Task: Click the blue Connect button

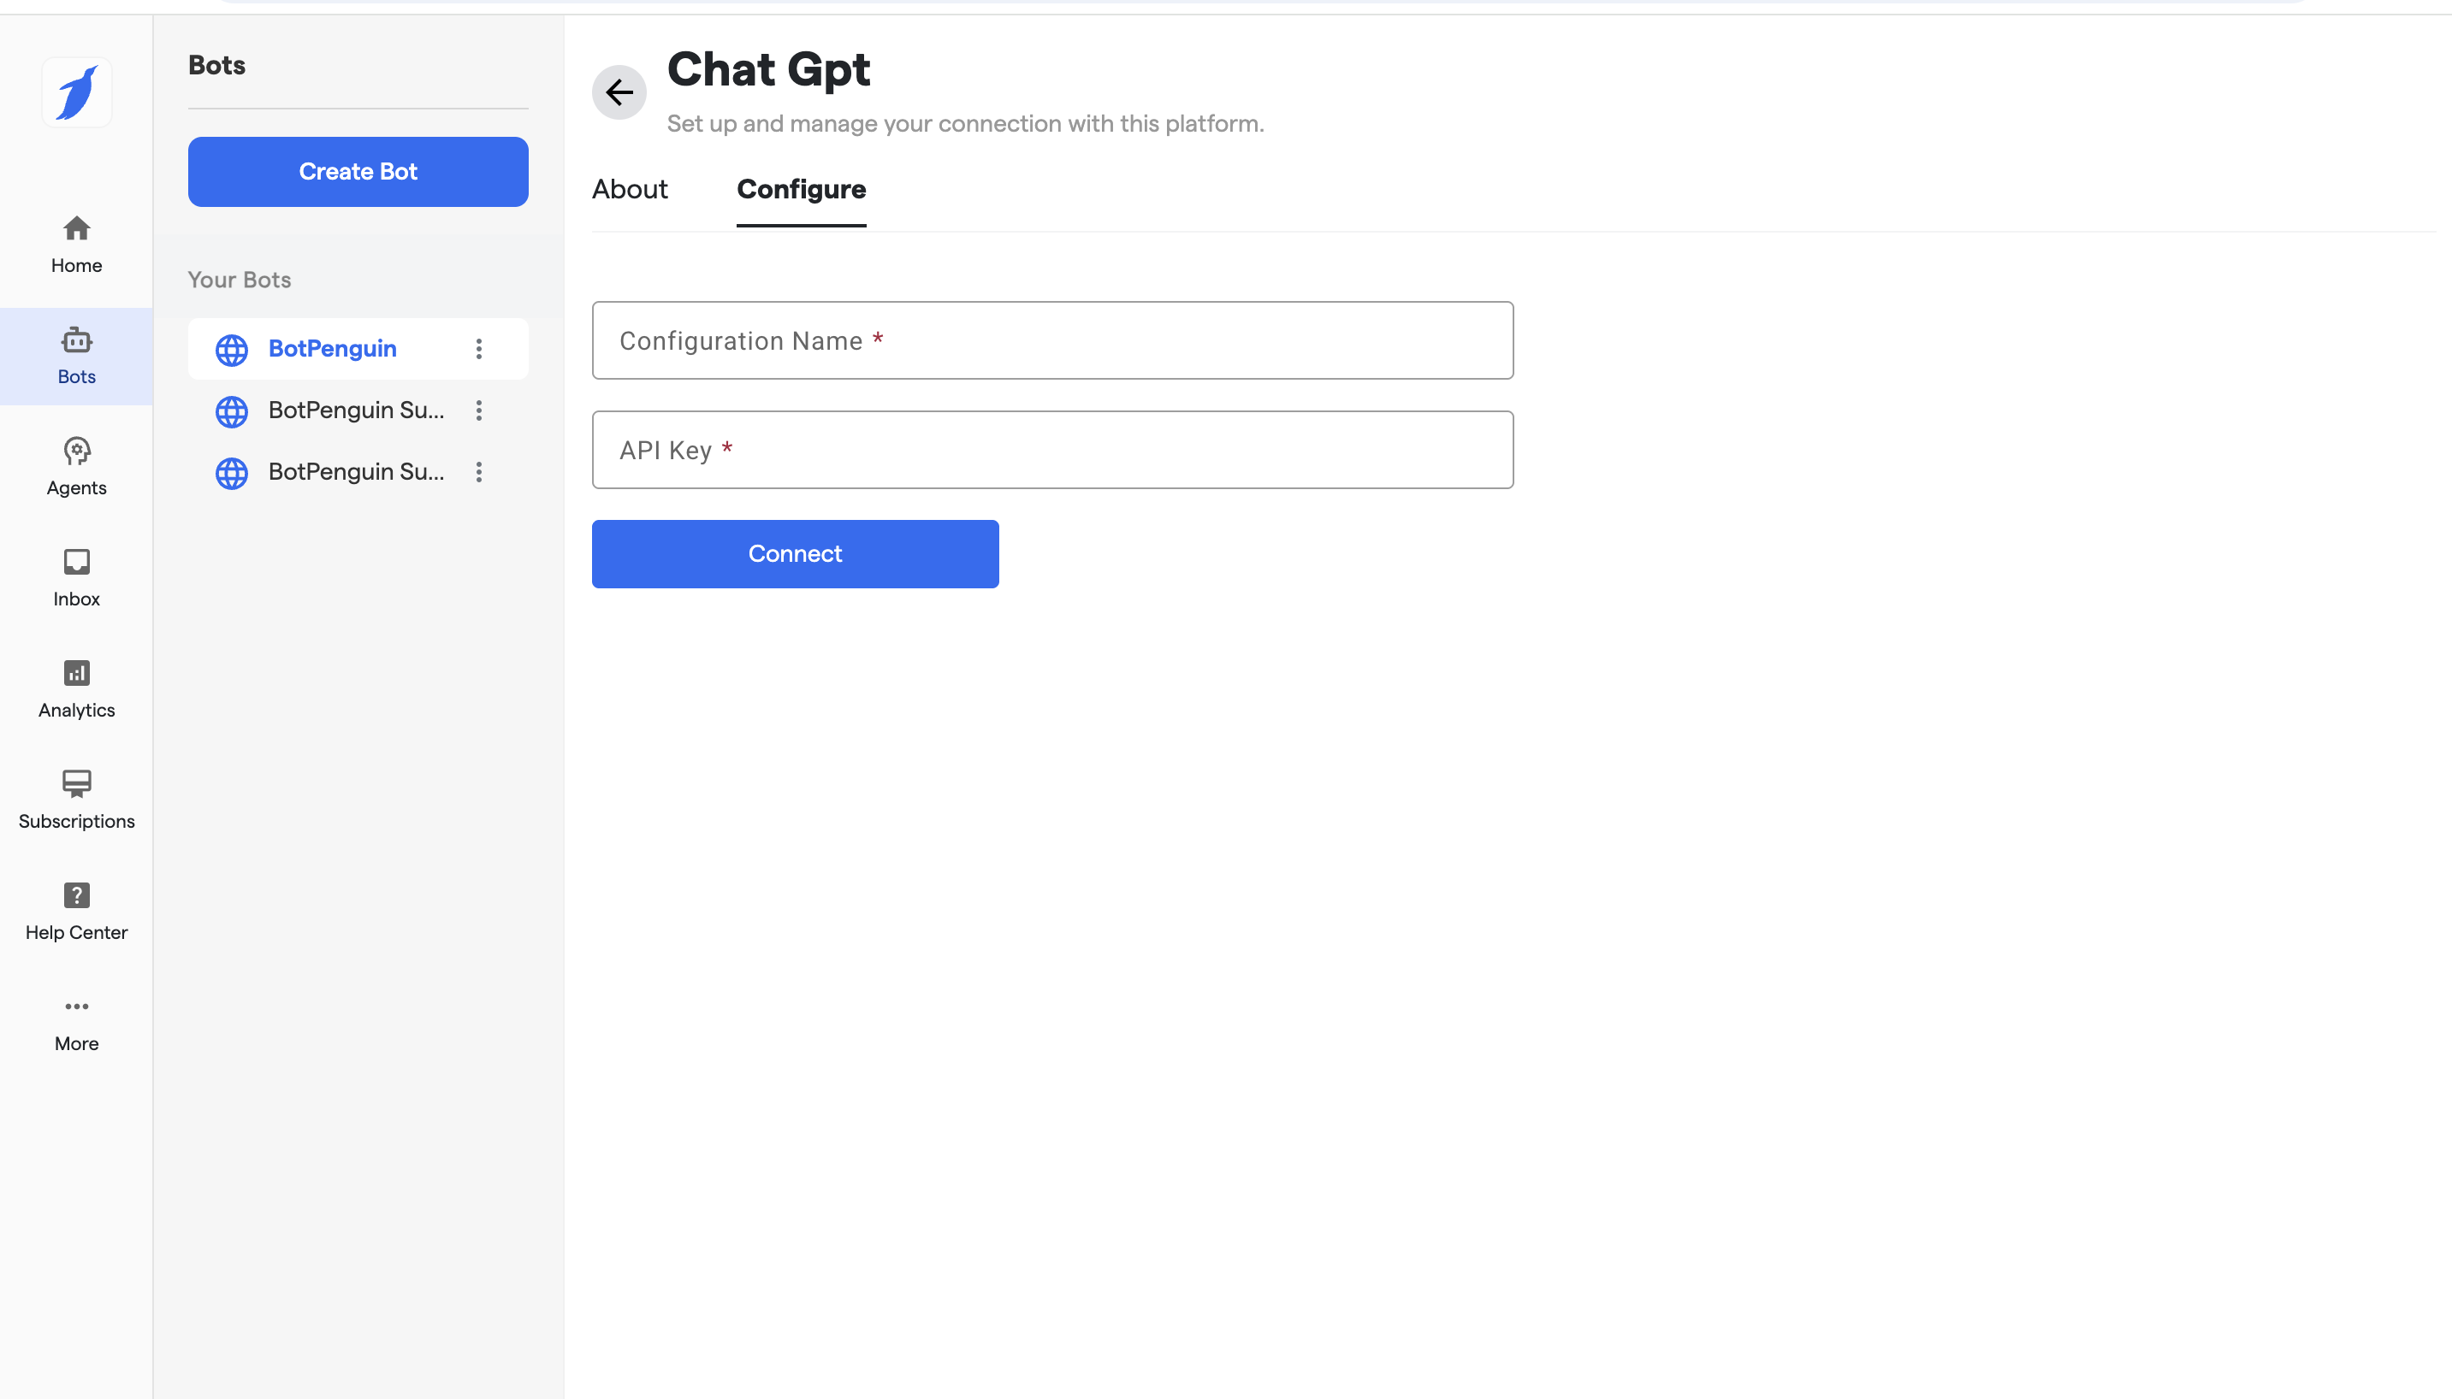Action: [795, 554]
